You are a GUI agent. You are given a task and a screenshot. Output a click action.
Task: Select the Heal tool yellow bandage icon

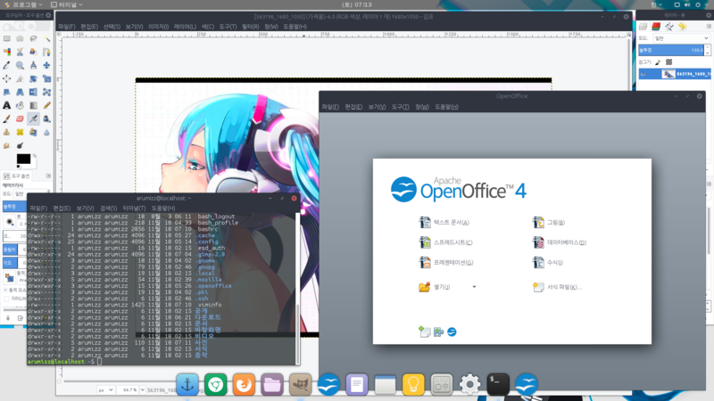tap(20, 132)
